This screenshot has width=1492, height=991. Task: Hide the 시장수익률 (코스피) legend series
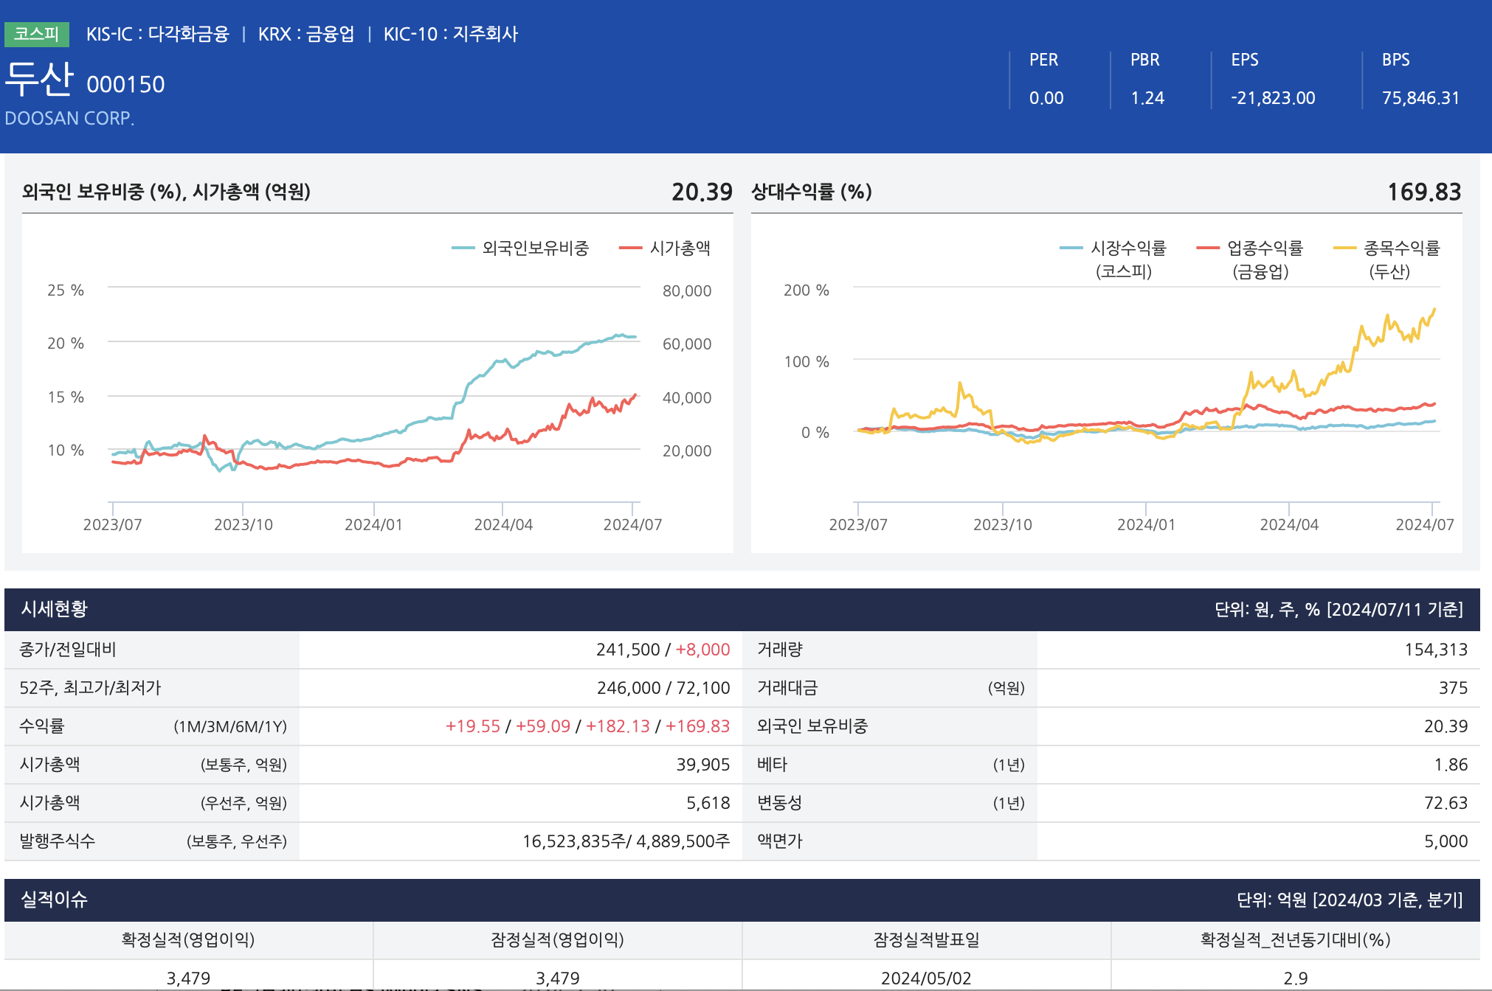pyautogui.click(x=1127, y=248)
